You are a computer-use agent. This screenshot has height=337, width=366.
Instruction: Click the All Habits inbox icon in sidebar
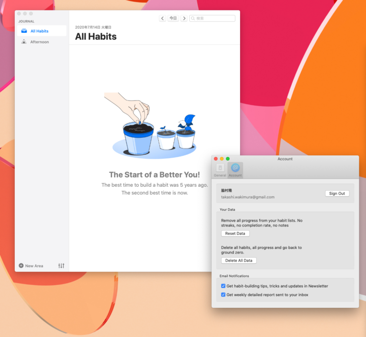[x=24, y=31]
